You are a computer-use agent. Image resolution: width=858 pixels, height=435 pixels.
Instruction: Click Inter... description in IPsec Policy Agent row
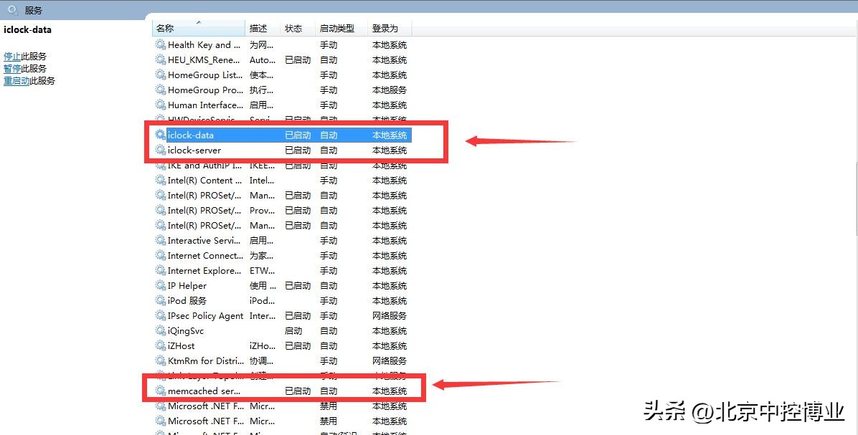(263, 316)
